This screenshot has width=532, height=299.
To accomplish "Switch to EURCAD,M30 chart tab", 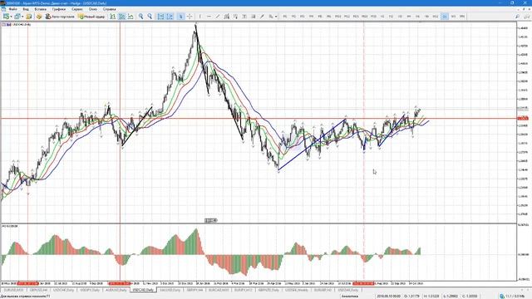I will [219, 290].
